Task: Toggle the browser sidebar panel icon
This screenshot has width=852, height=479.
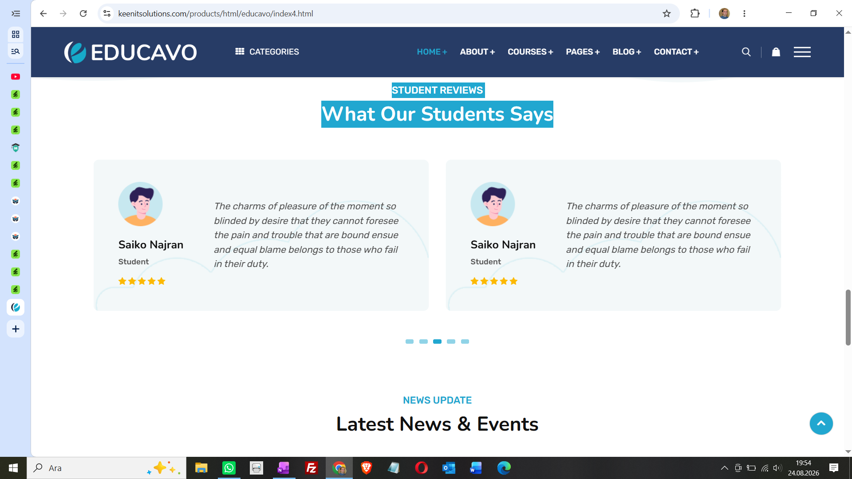Action: (x=16, y=13)
